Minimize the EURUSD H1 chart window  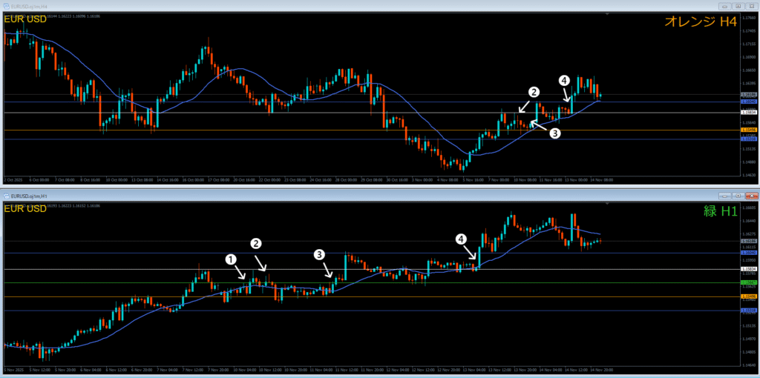tap(726, 196)
